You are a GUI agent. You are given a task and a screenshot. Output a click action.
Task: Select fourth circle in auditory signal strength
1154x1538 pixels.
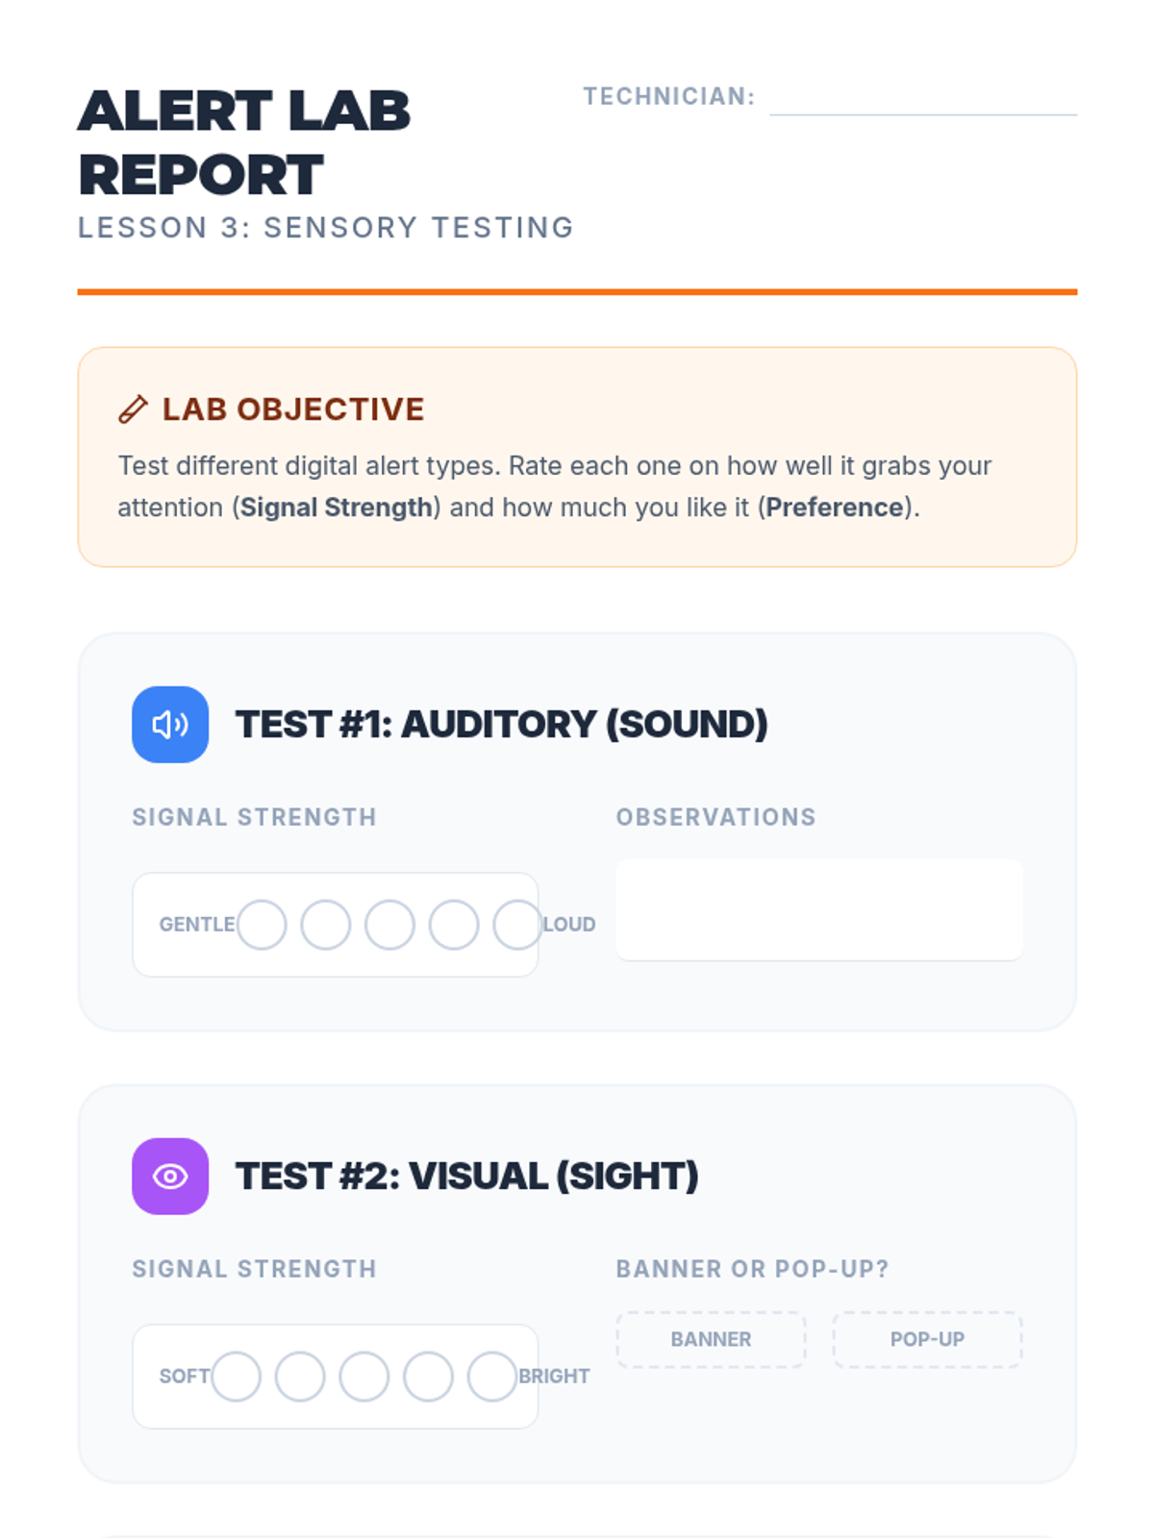(454, 925)
